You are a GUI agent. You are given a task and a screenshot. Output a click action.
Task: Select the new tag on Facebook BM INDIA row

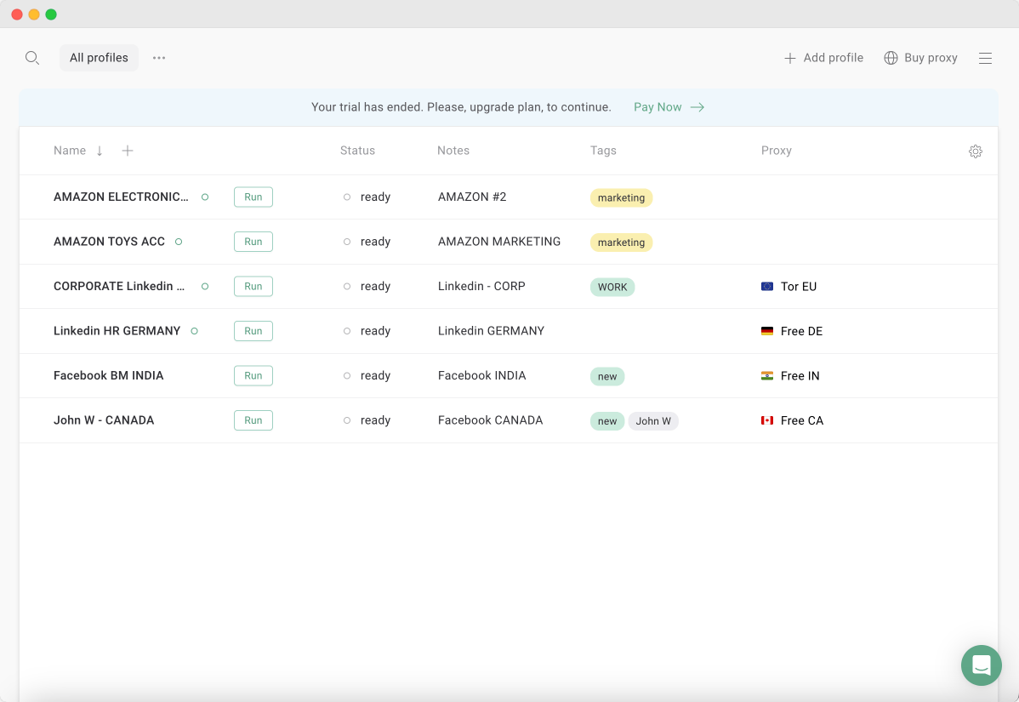607,376
